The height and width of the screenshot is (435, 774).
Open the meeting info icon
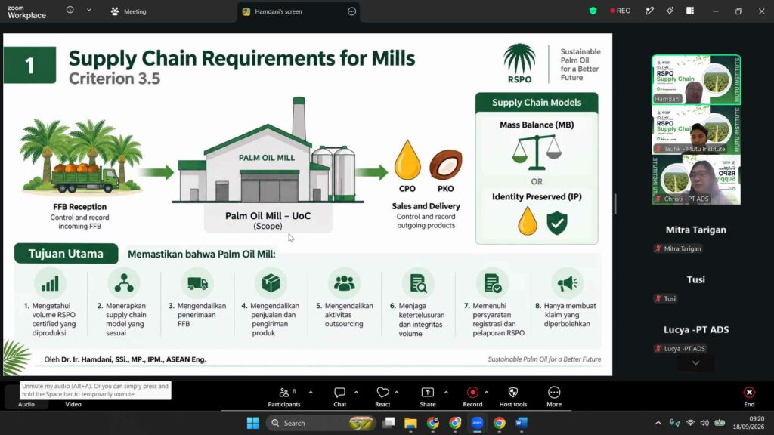click(x=70, y=10)
